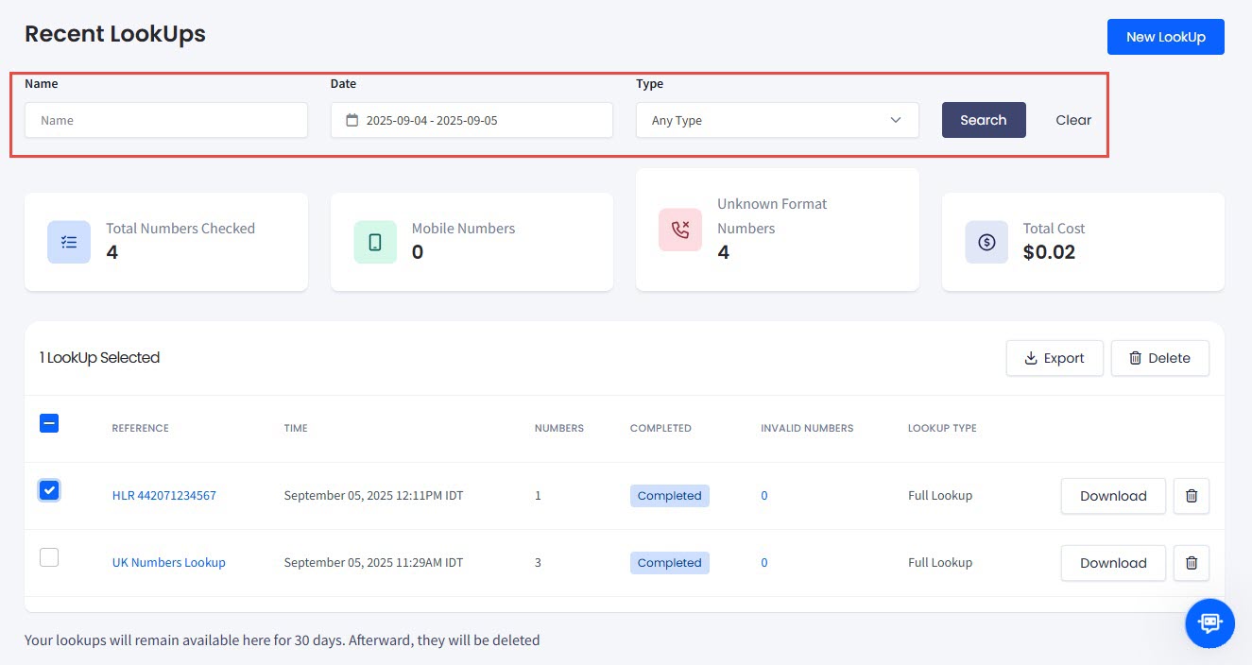The image size is (1252, 665).
Task: Open the UK Numbers Lookup reference link
Action: point(169,563)
